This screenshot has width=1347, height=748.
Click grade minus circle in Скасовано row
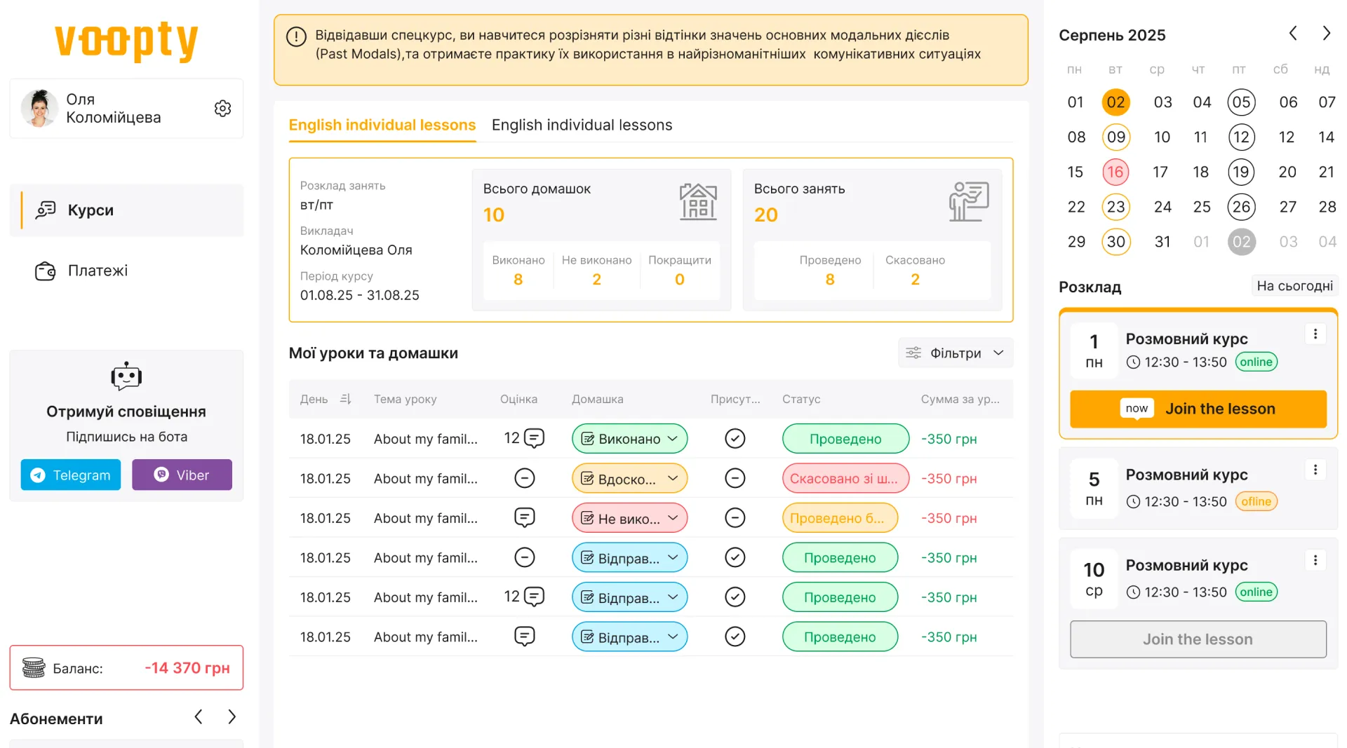[x=525, y=478]
